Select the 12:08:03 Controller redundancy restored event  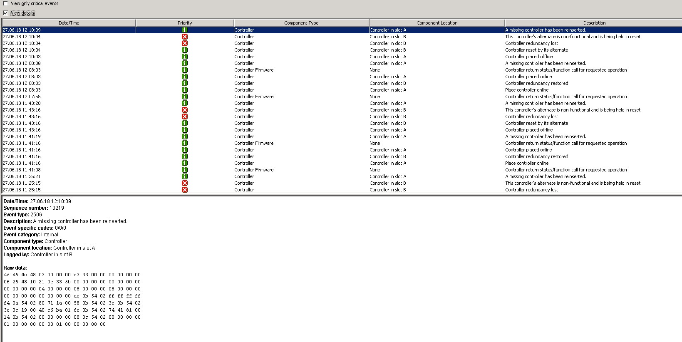coord(536,83)
